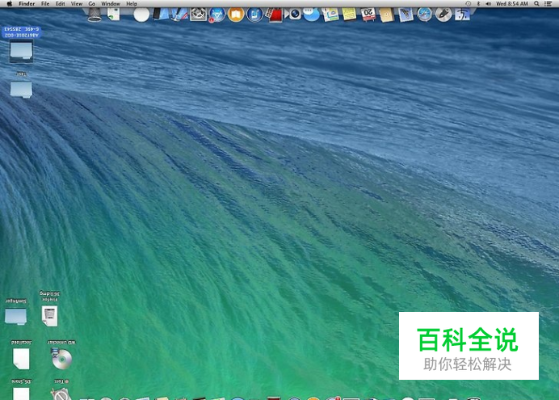The height and width of the screenshot is (400, 559).
Task: Open Messages speech bubble dock icon
Action: coord(312,15)
